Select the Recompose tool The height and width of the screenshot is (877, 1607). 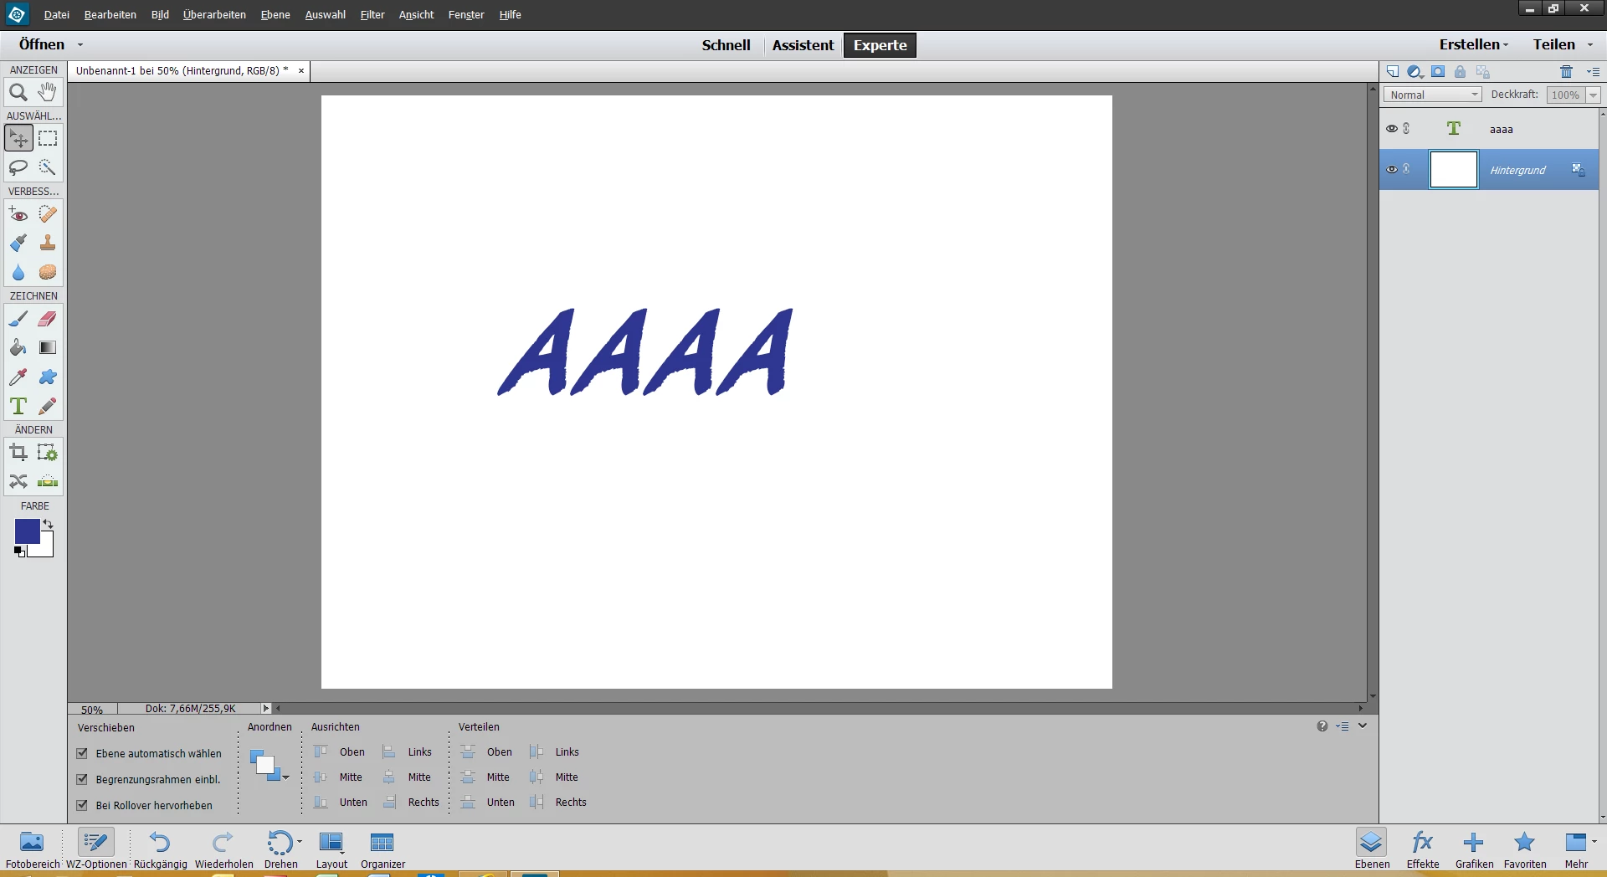point(48,453)
